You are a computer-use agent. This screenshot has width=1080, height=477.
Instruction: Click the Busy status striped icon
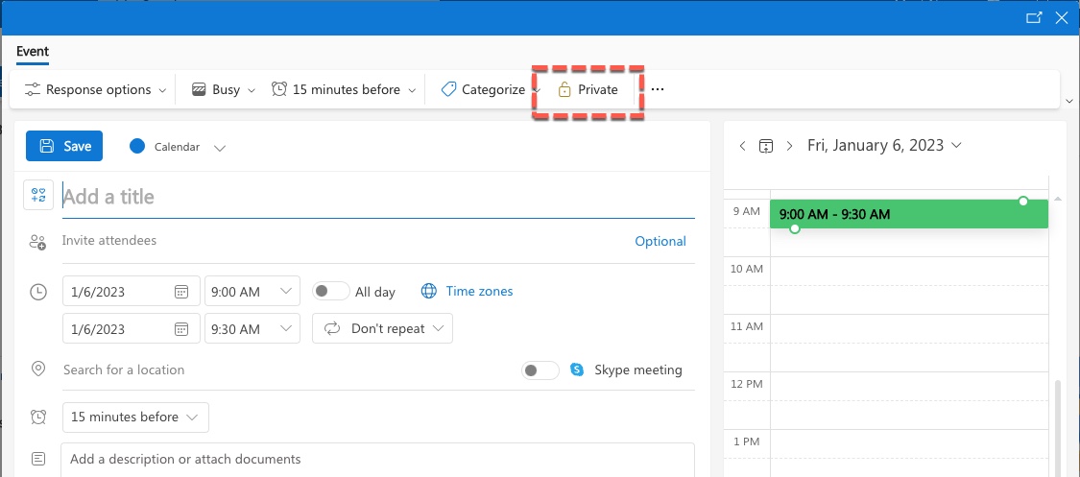199,89
